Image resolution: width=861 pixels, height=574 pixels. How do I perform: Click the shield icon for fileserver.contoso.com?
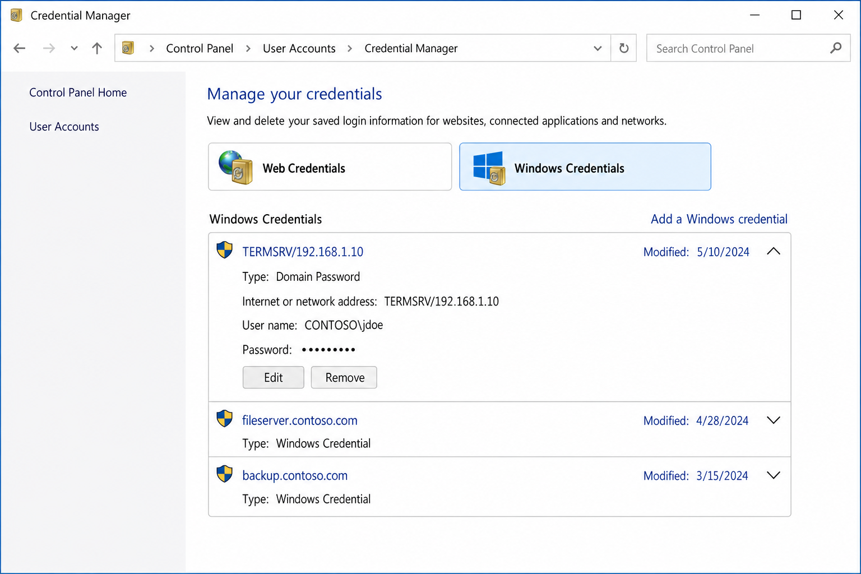pos(225,419)
